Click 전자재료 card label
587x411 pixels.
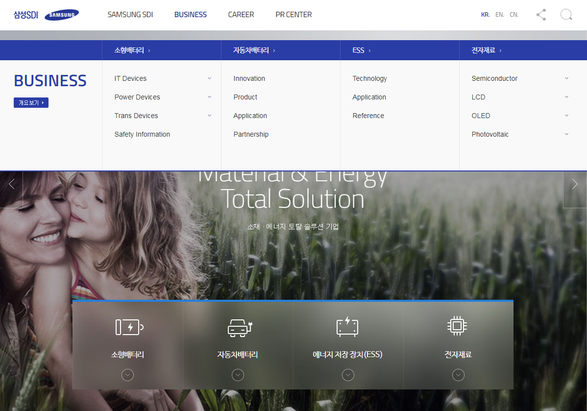click(458, 355)
